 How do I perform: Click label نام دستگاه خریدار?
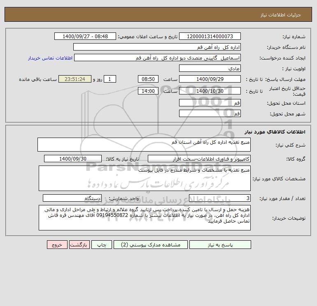coord(286,47)
